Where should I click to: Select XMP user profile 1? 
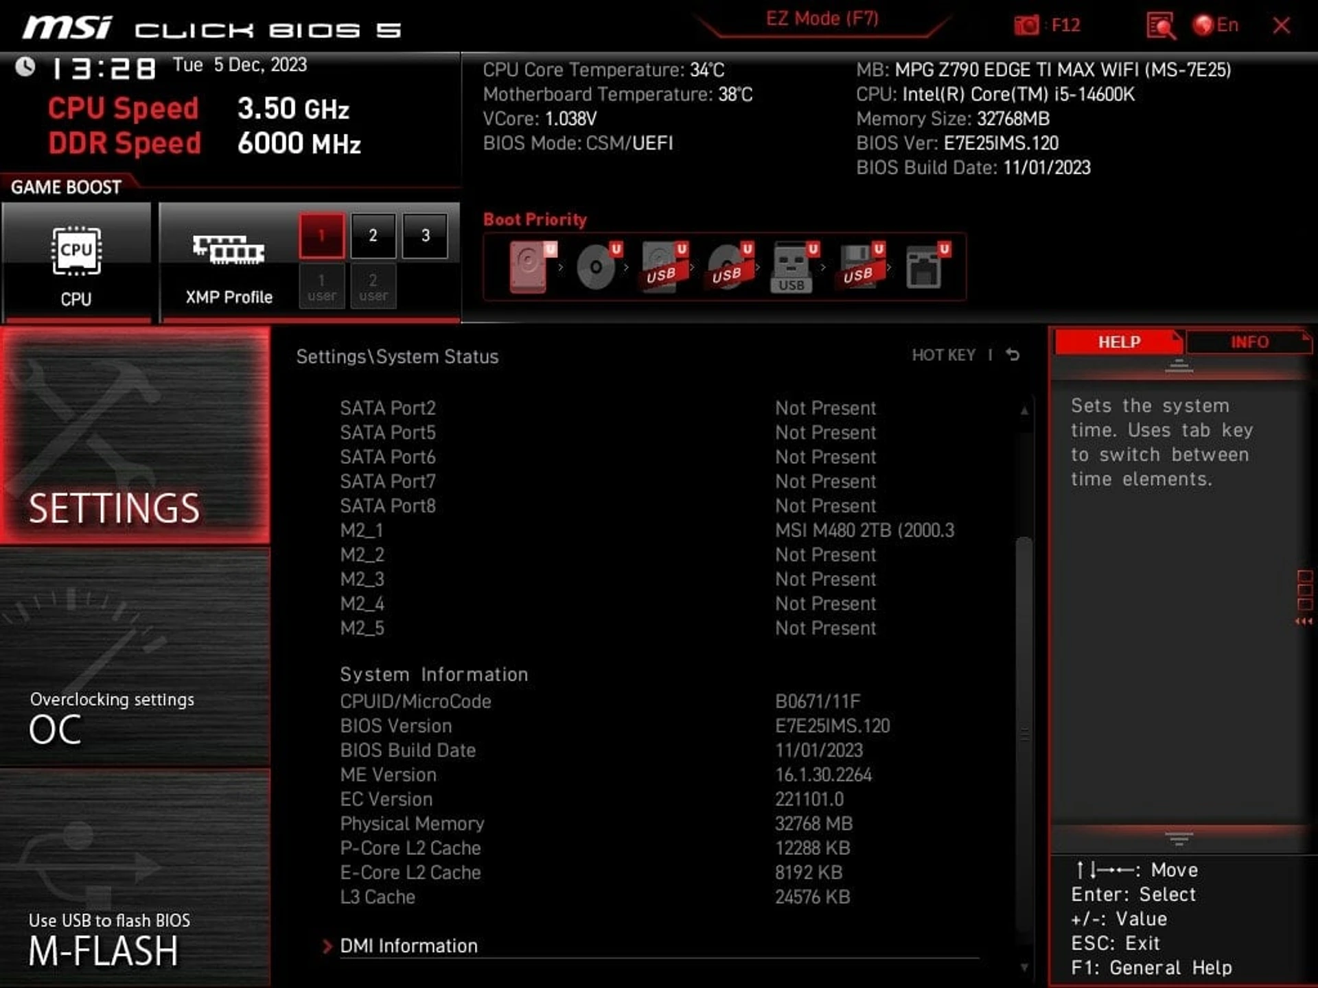321,287
